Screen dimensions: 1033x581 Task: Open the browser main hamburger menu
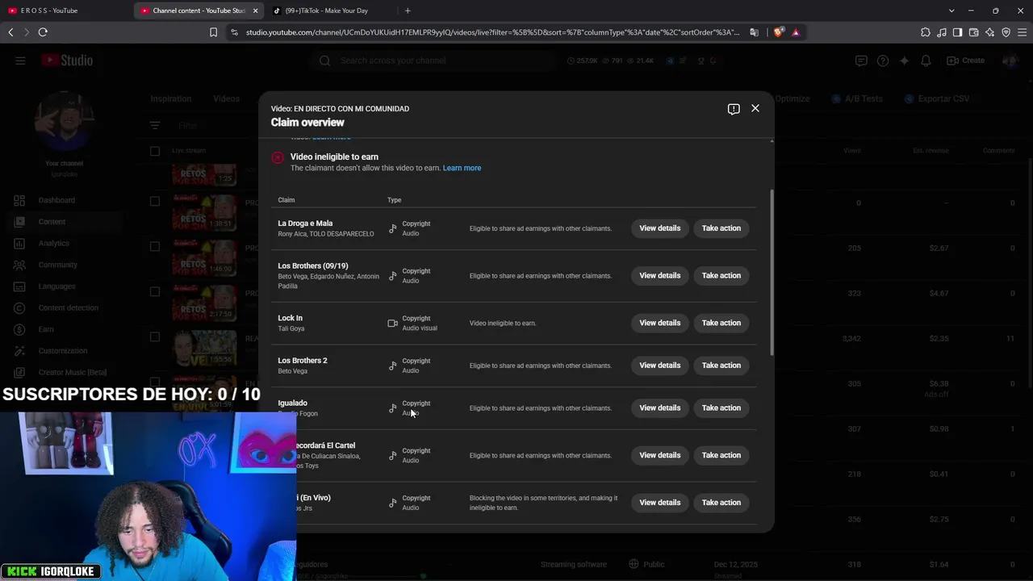(x=1023, y=32)
